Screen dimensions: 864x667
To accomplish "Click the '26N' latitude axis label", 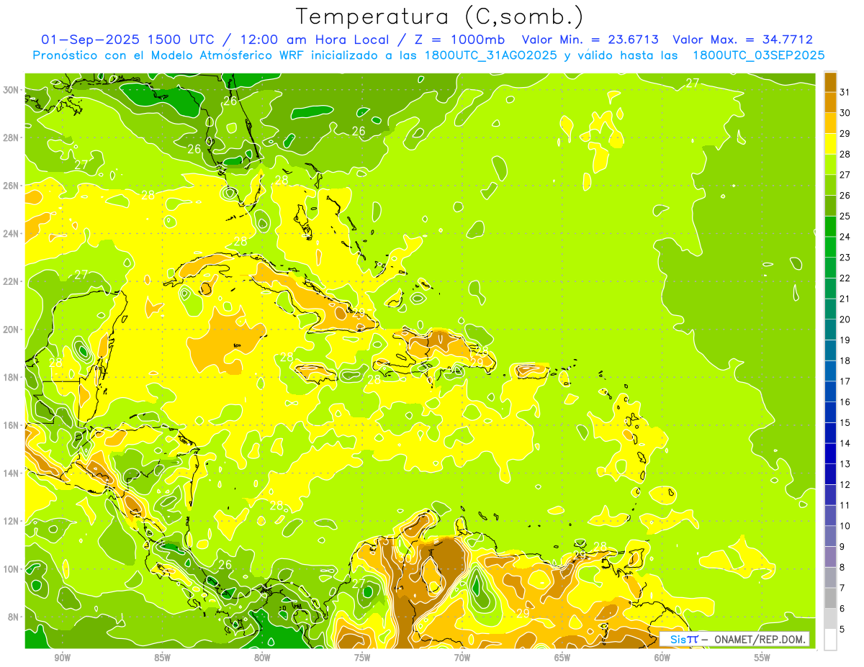I will click(x=12, y=186).
